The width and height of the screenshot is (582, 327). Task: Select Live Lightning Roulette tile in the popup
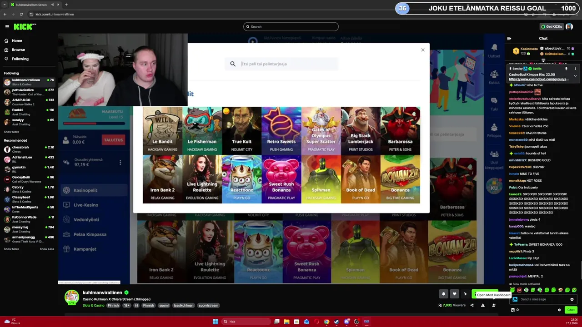coord(202,179)
